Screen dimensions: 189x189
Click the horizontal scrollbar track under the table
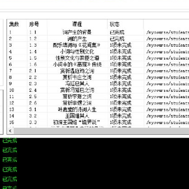(101, 131)
